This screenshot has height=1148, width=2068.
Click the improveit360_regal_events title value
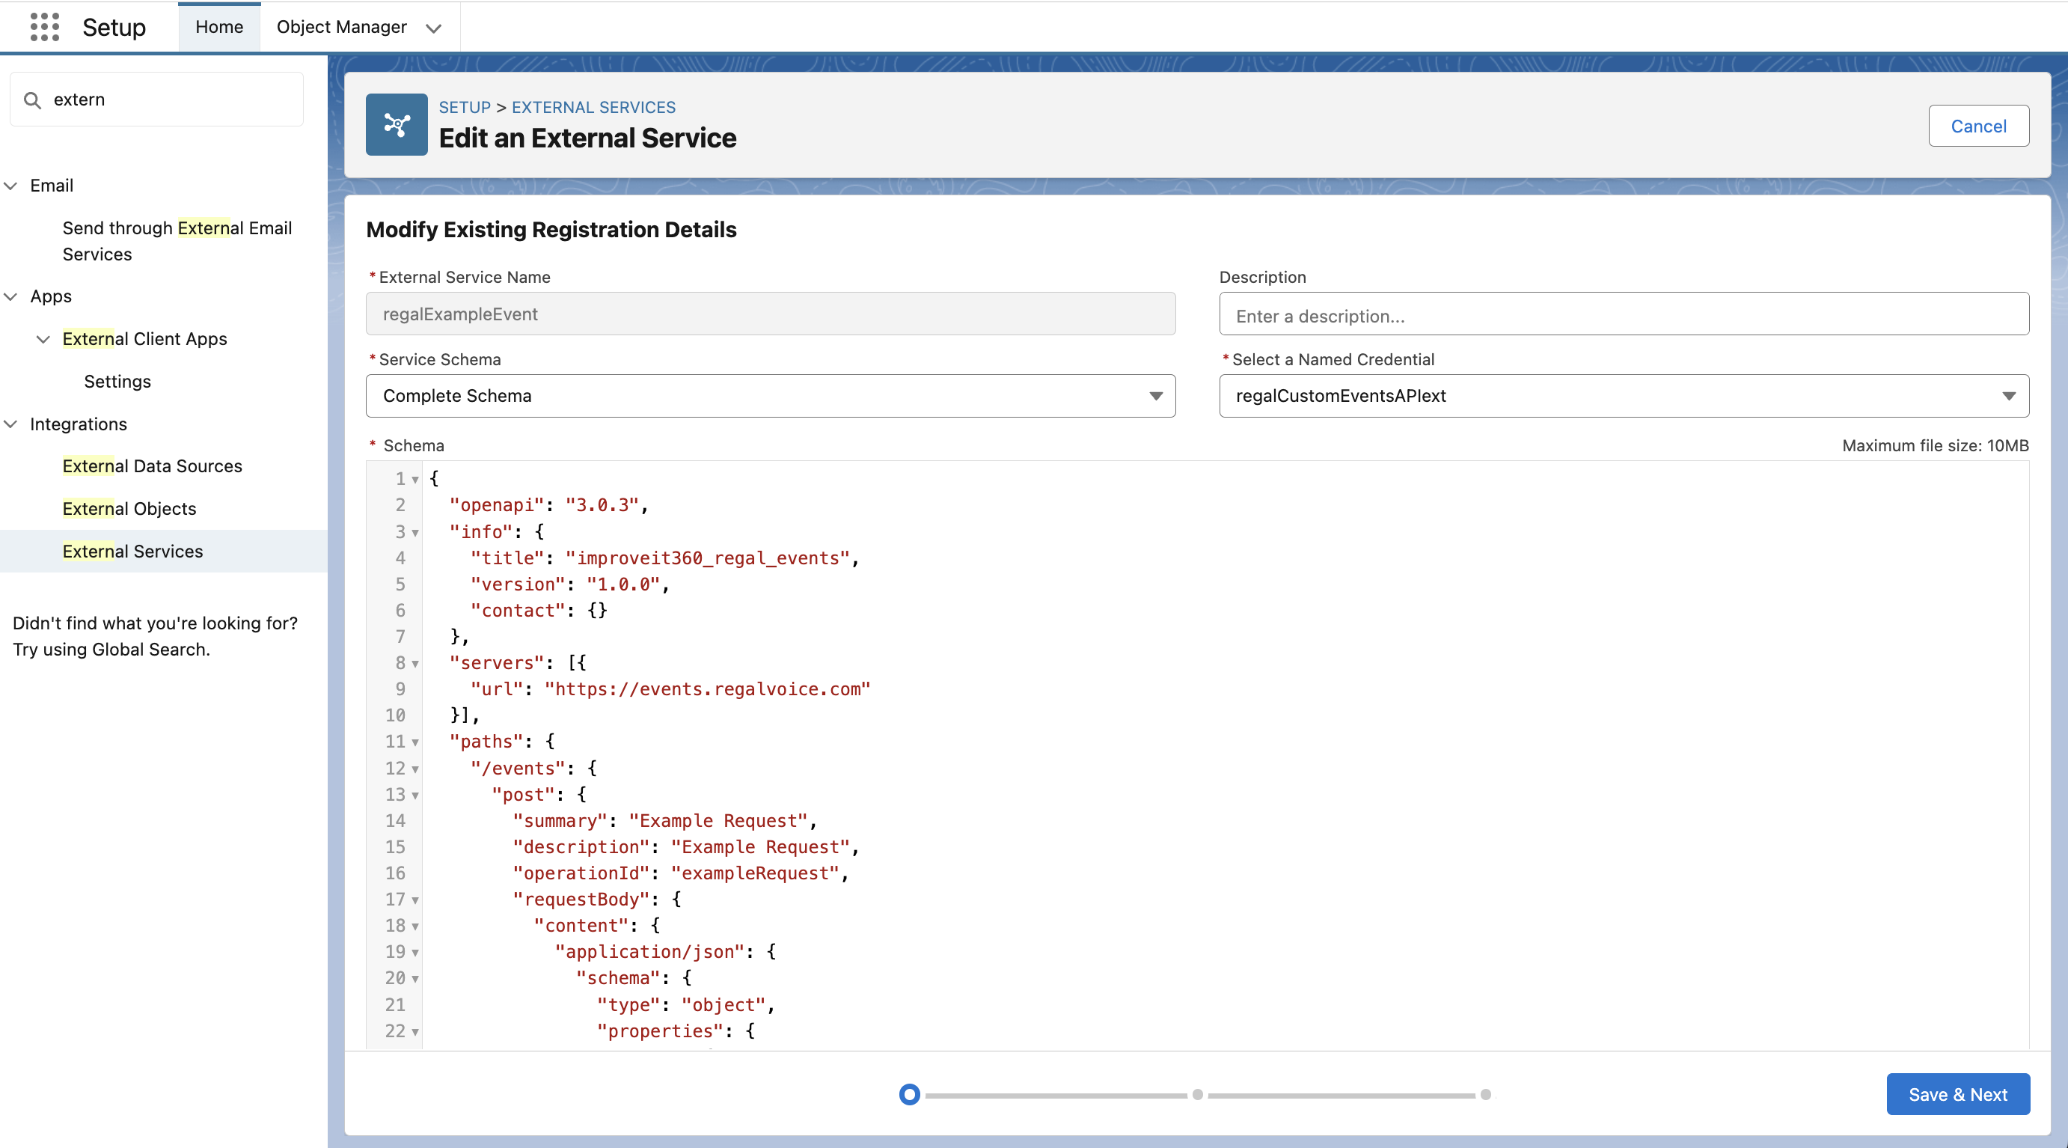pos(707,558)
